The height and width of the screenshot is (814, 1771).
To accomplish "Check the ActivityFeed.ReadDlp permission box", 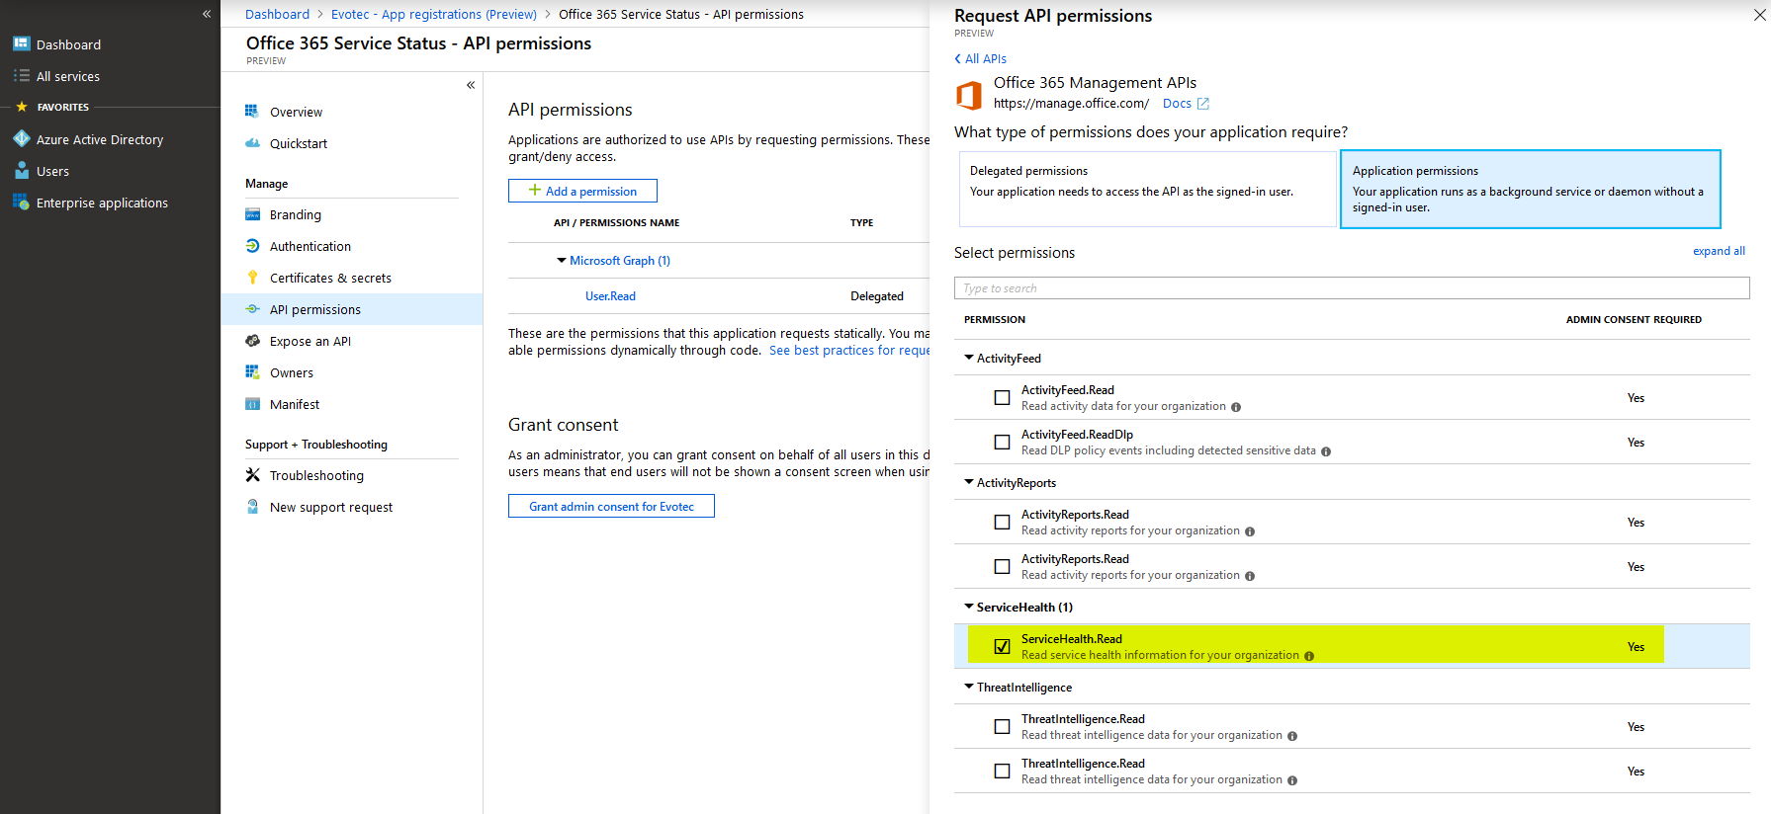I will (1002, 443).
